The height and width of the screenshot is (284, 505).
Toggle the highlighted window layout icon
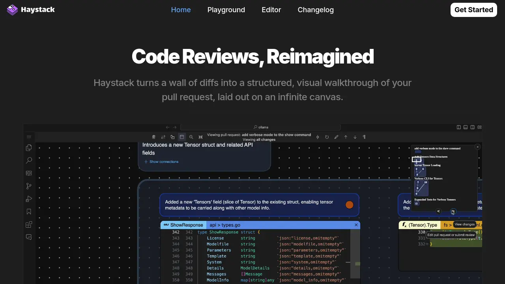[x=182, y=137]
